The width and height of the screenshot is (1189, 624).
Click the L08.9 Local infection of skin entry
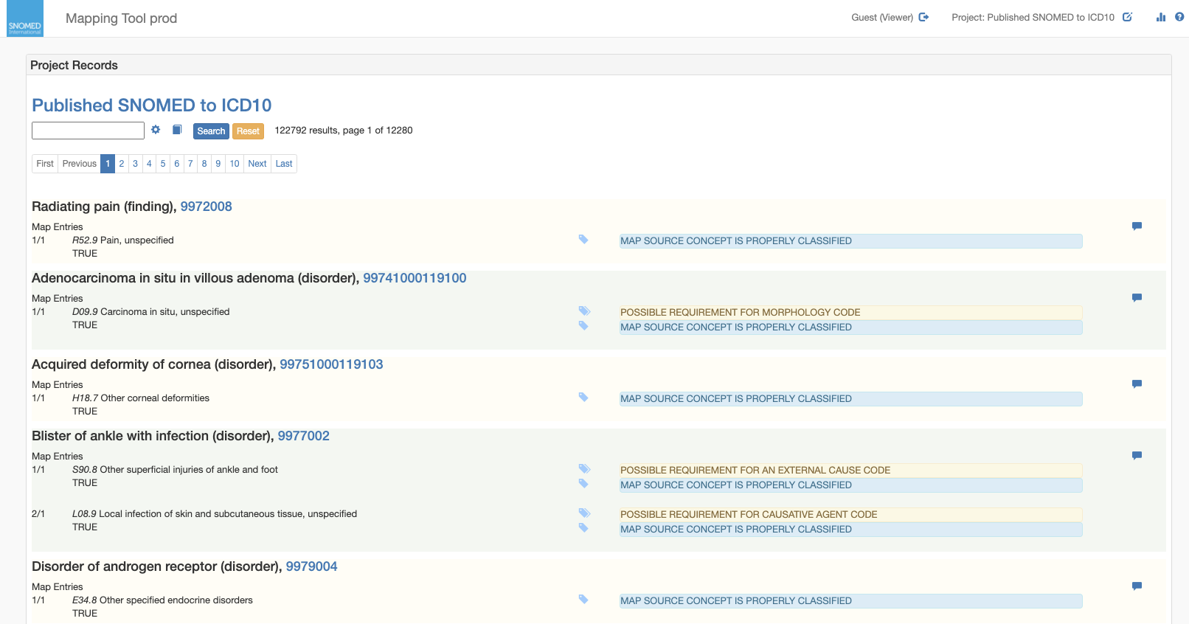pos(214,514)
